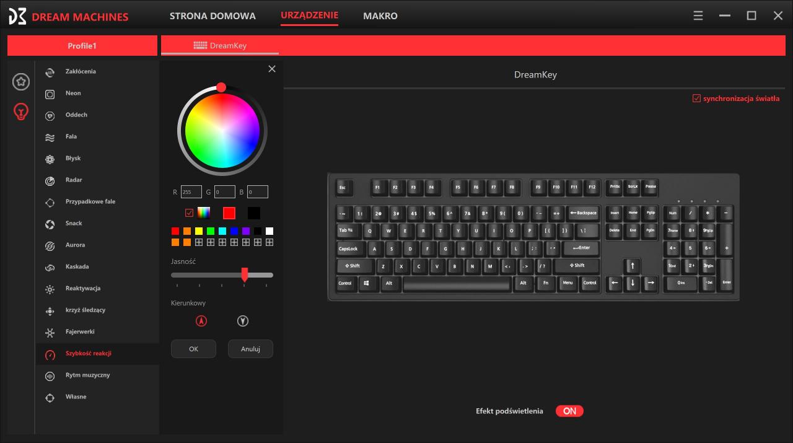
Task: Choose the Neon effect icon
Action: [x=50, y=94]
